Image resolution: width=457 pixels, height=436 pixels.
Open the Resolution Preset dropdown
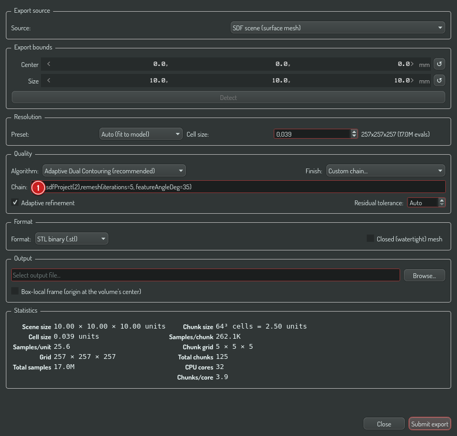coord(141,134)
